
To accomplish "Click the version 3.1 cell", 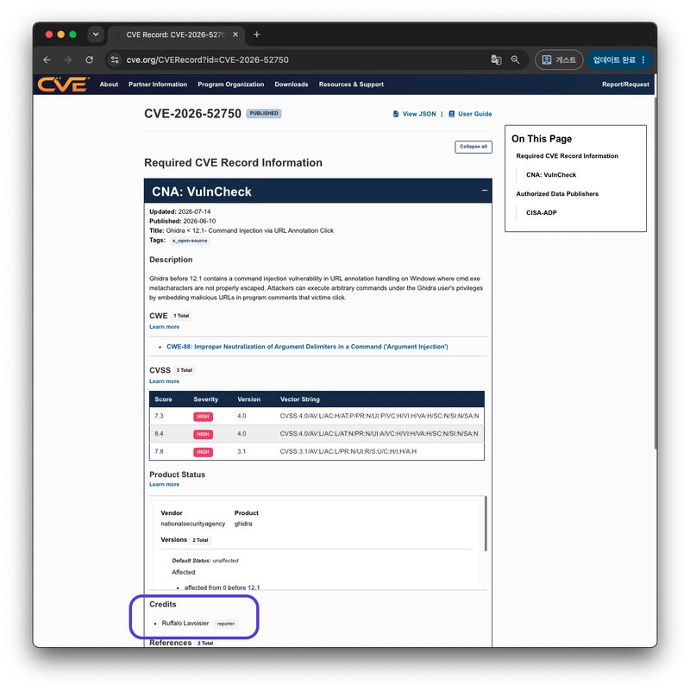I will pos(241,451).
